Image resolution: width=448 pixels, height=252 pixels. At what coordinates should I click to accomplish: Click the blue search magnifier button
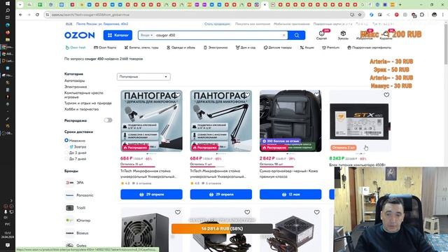pyautogui.click(x=297, y=35)
